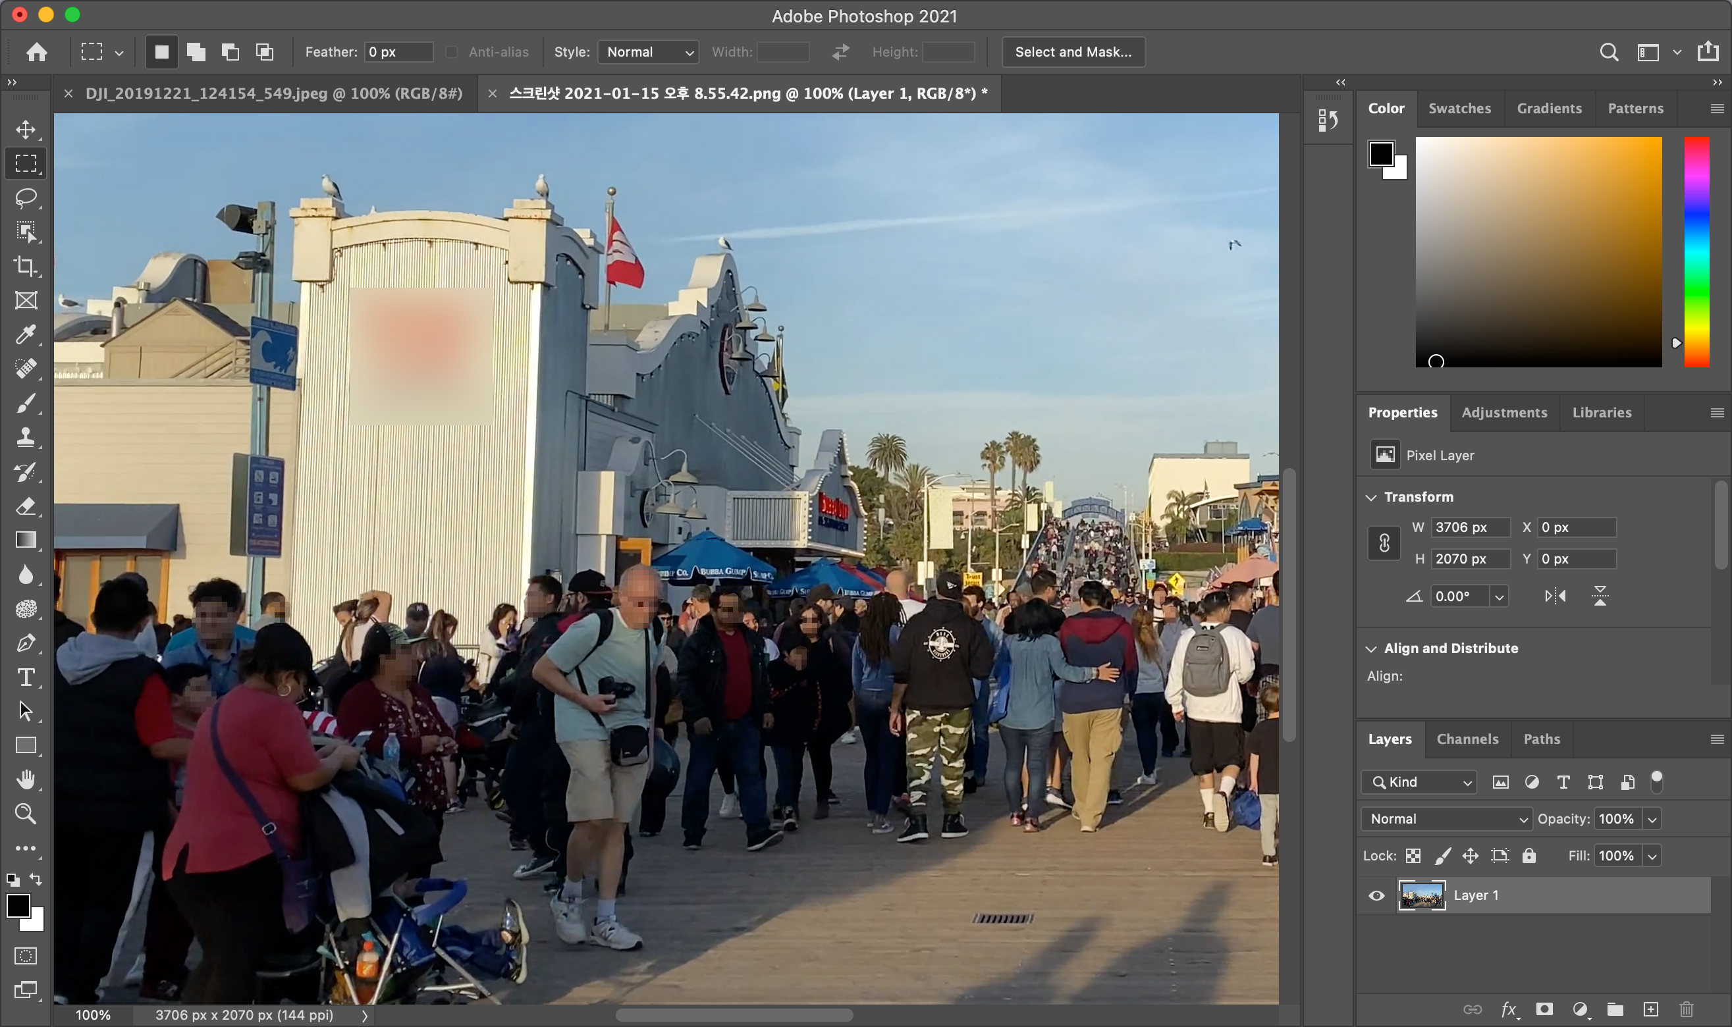Open the Style dropdown showing Normal

(648, 52)
